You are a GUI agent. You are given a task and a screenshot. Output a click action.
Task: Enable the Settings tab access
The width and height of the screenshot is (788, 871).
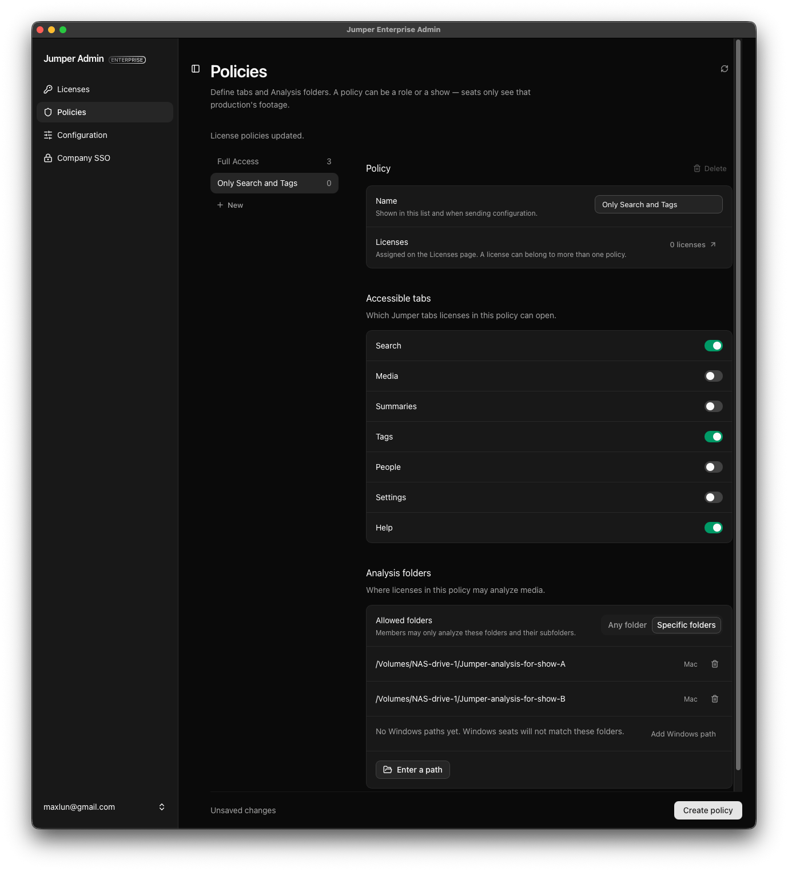(x=714, y=497)
